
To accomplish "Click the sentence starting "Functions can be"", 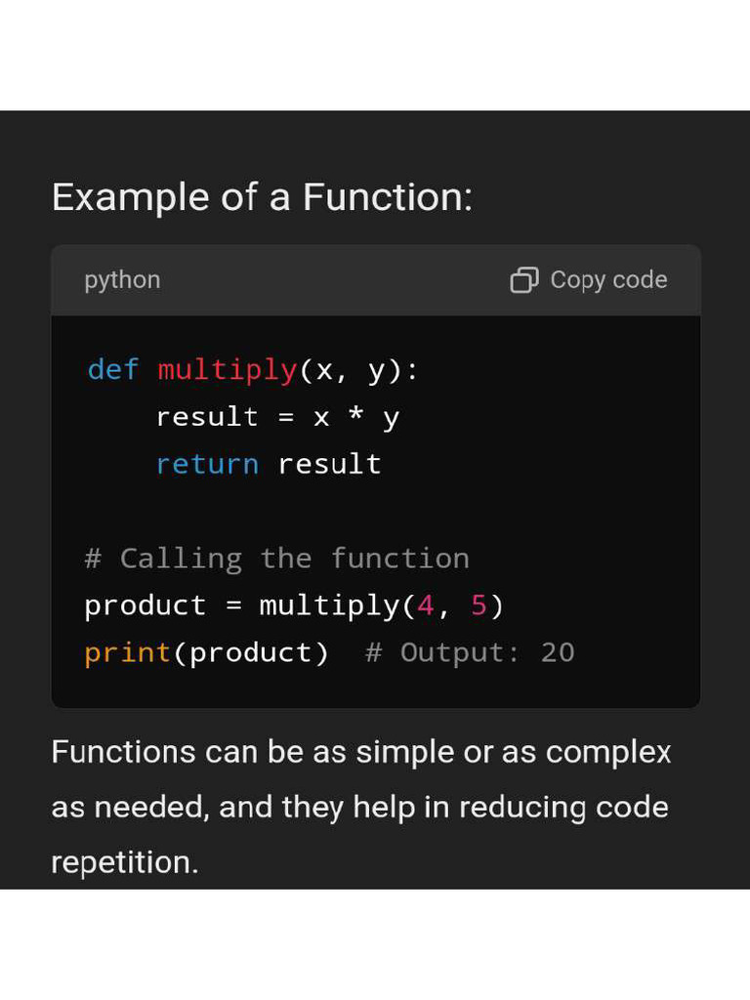I will (x=361, y=753).
